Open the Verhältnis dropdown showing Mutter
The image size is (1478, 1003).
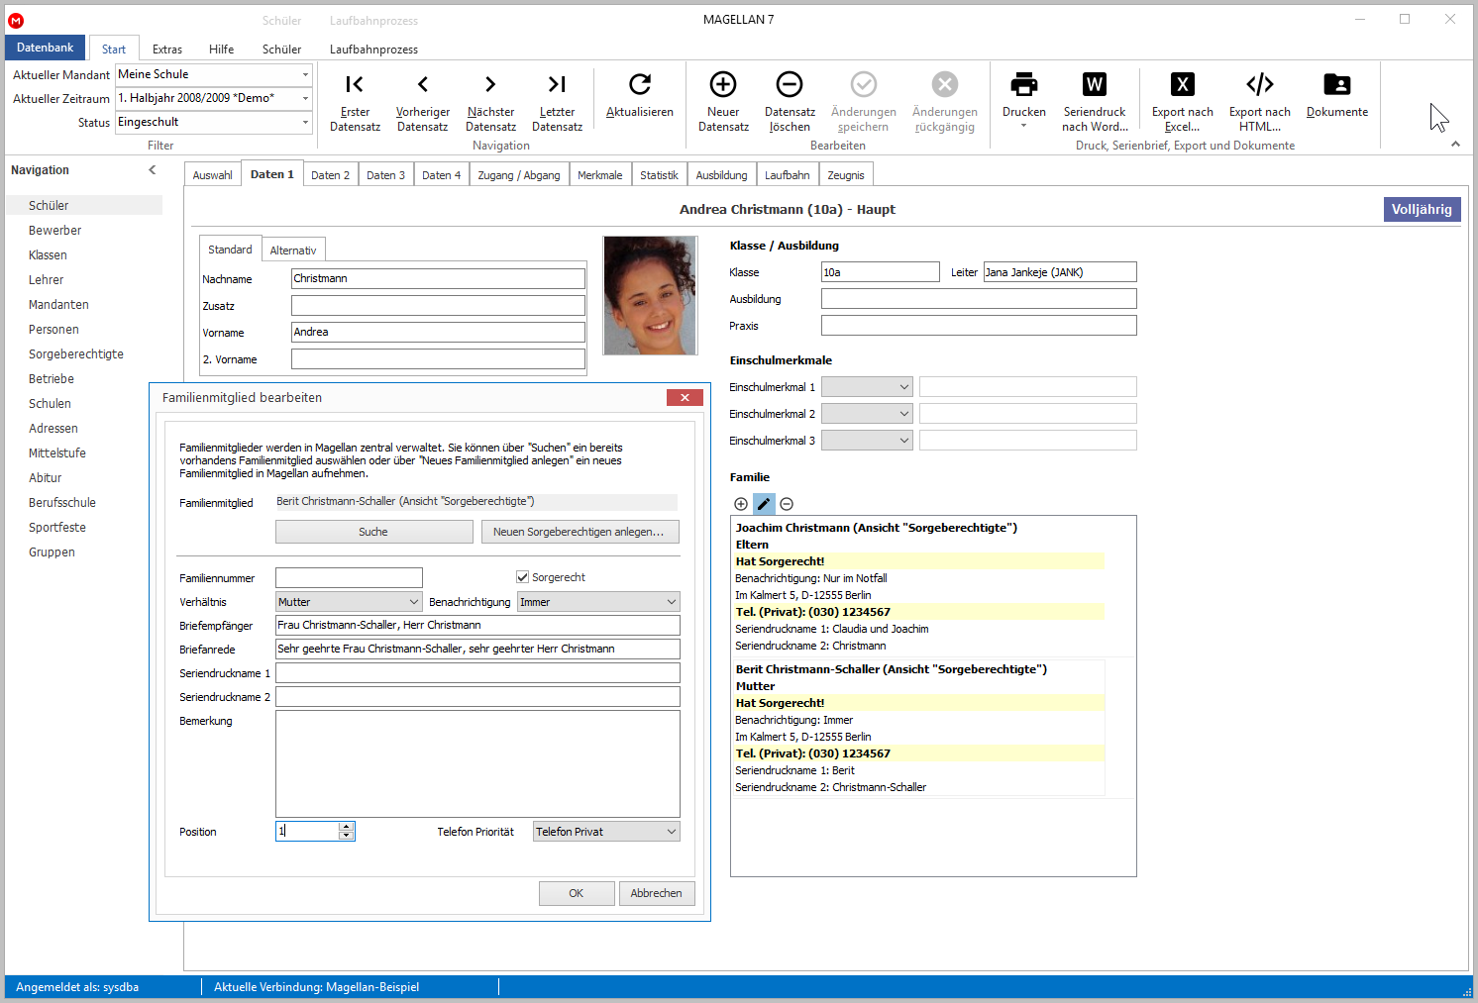pyautogui.click(x=350, y=602)
